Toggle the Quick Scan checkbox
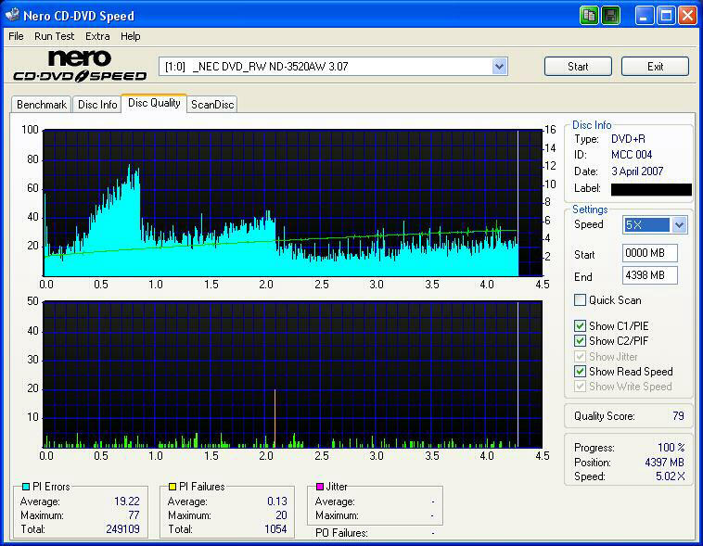This screenshot has height=546, width=703. [580, 300]
